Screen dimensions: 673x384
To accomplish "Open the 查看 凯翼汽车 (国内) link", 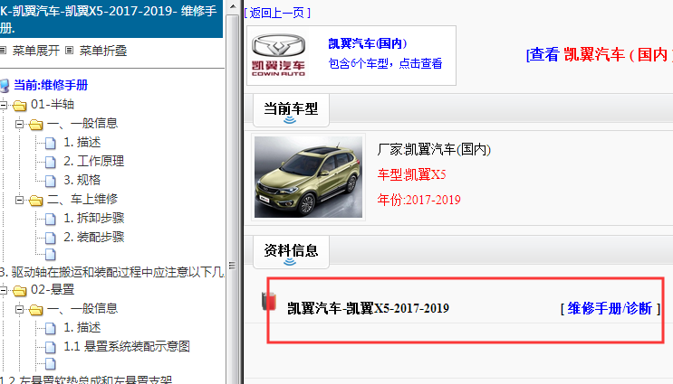I will [599, 54].
